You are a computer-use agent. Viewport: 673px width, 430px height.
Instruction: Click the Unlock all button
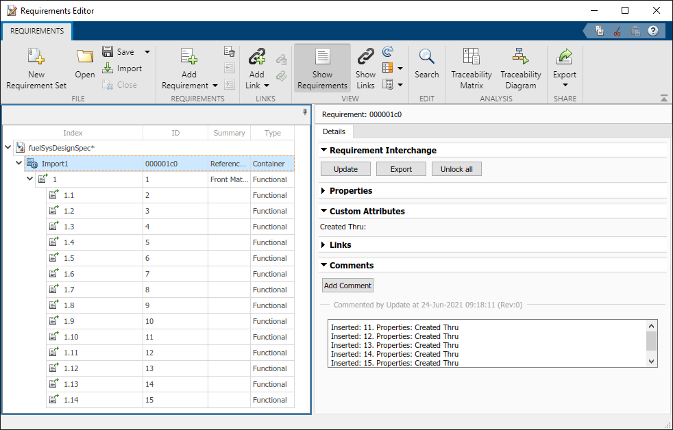click(x=456, y=168)
